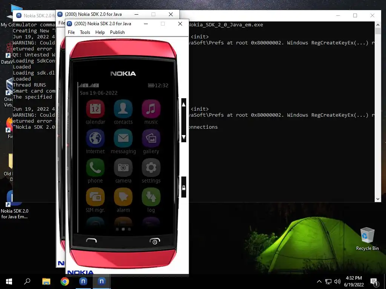The width and height of the screenshot is (386, 289).
Task: Open the taskbar clock showing 4:32 PM
Action: (354, 281)
